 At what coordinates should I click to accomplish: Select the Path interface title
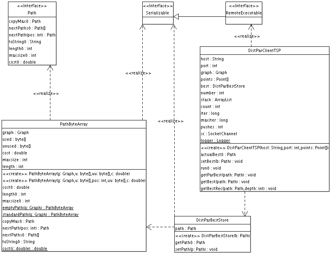tap(32, 13)
